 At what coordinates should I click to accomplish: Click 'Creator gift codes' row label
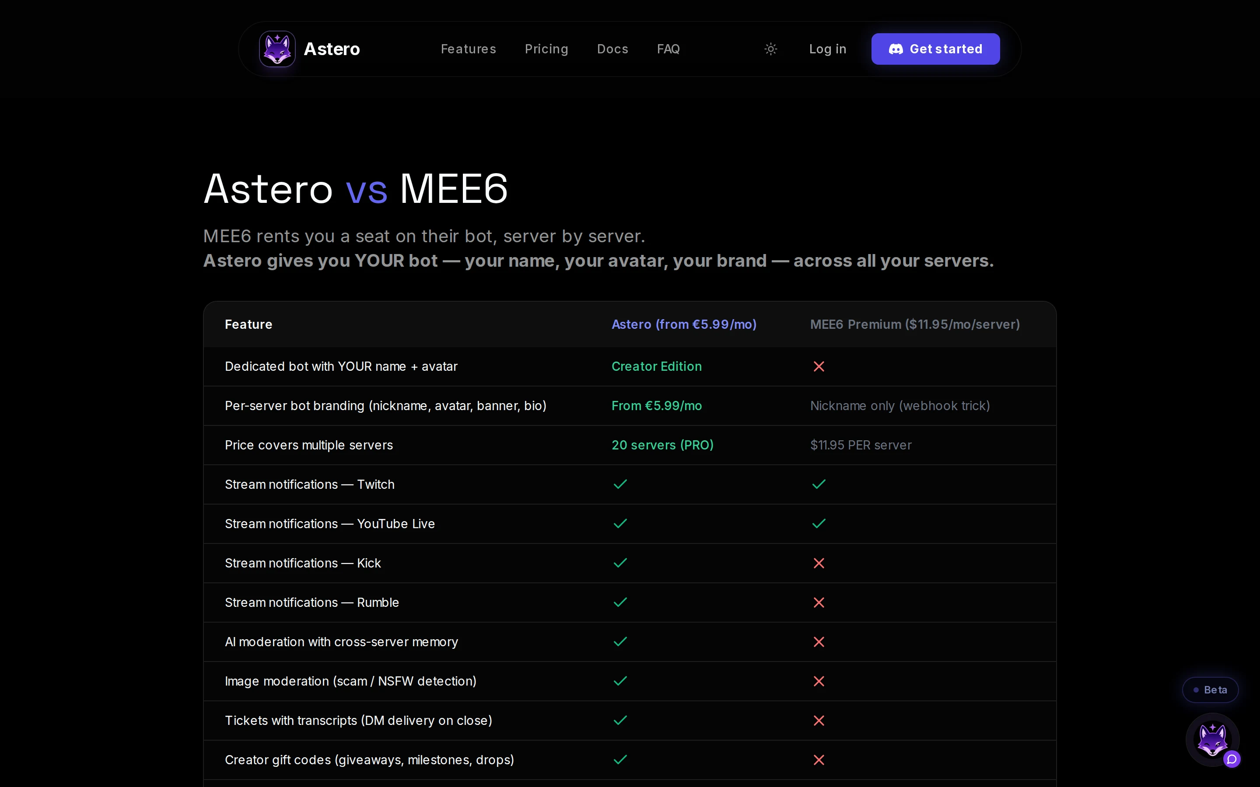[x=369, y=760]
